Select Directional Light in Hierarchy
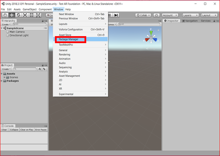The image size is (220, 156). tap(19, 35)
